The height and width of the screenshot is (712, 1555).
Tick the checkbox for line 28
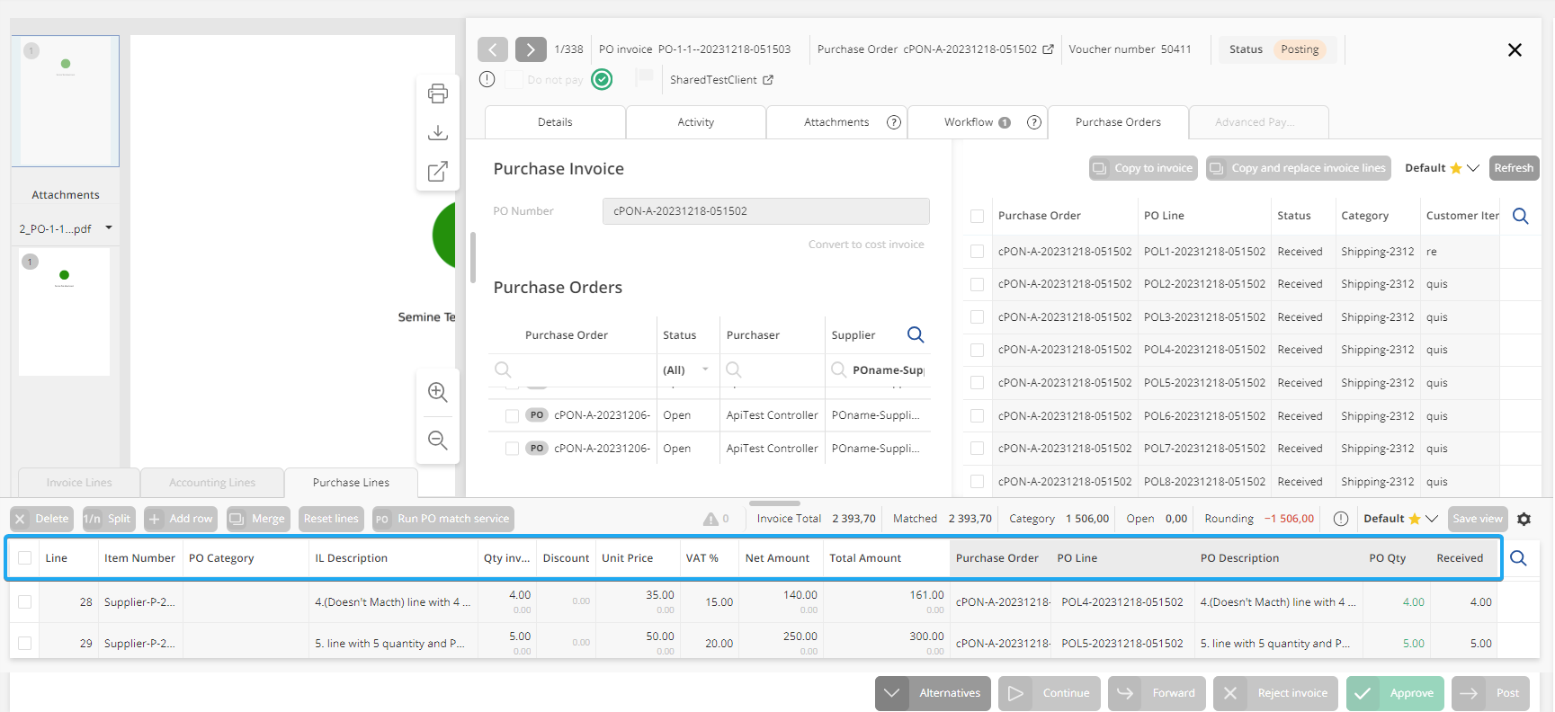click(x=25, y=602)
